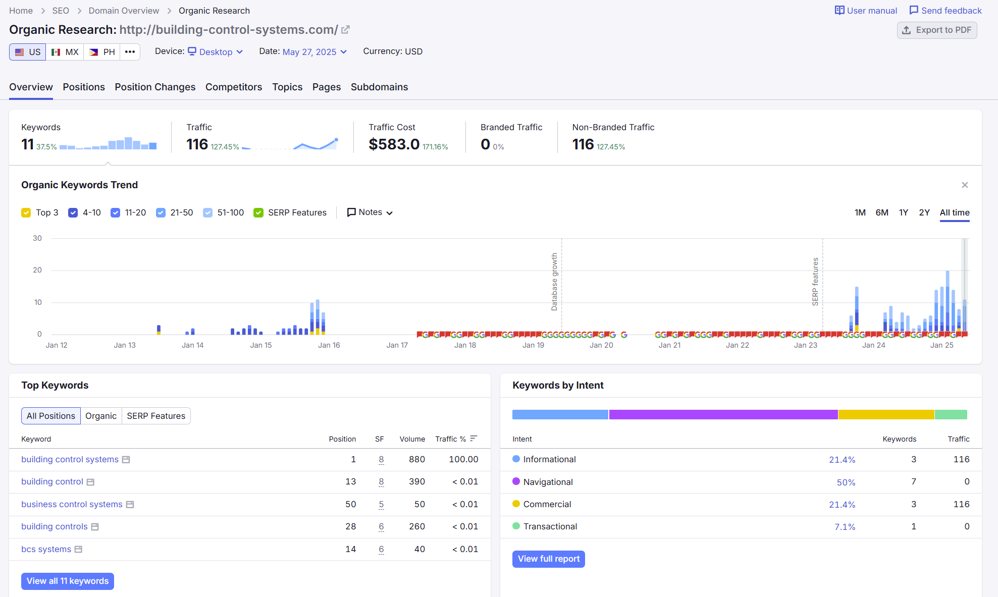Click the Traffic % sort icon
This screenshot has width=998, height=597.
(x=474, y=439)
